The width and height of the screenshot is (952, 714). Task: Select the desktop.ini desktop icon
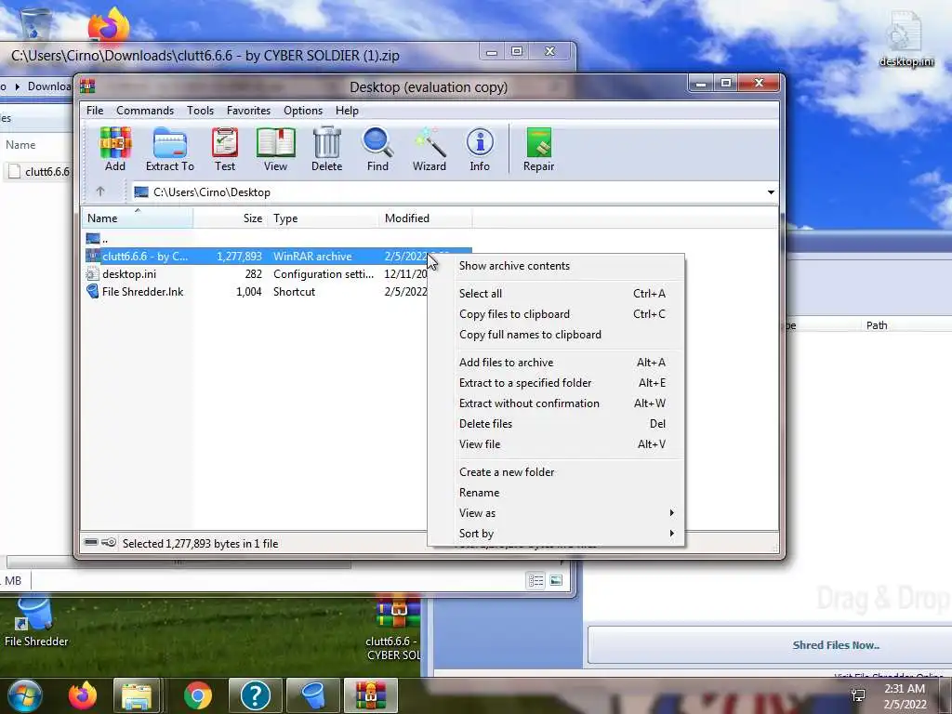pos(906,39)
